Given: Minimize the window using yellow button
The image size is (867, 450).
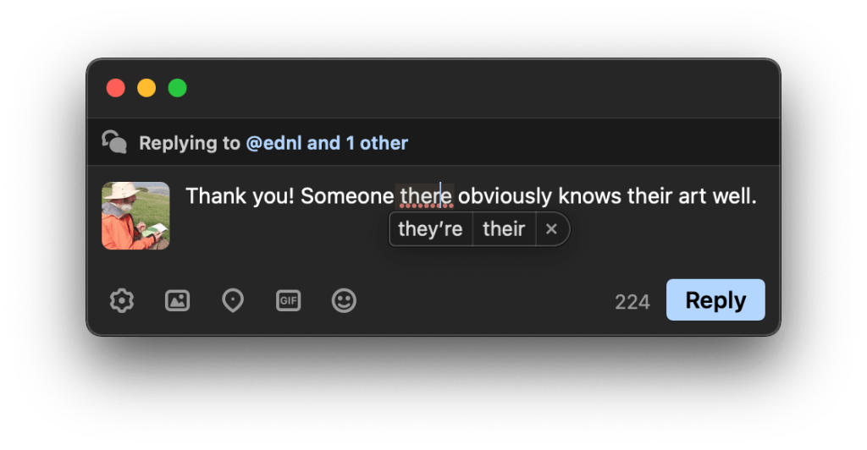Looking at the screenshot, I should point(146,88).
